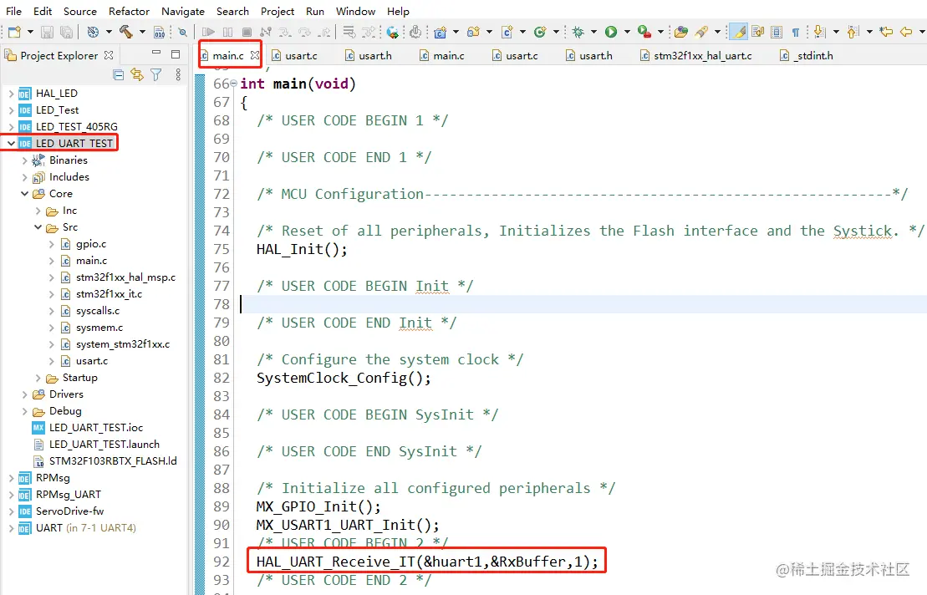Open the Project Explorer view menu dots

178,74
